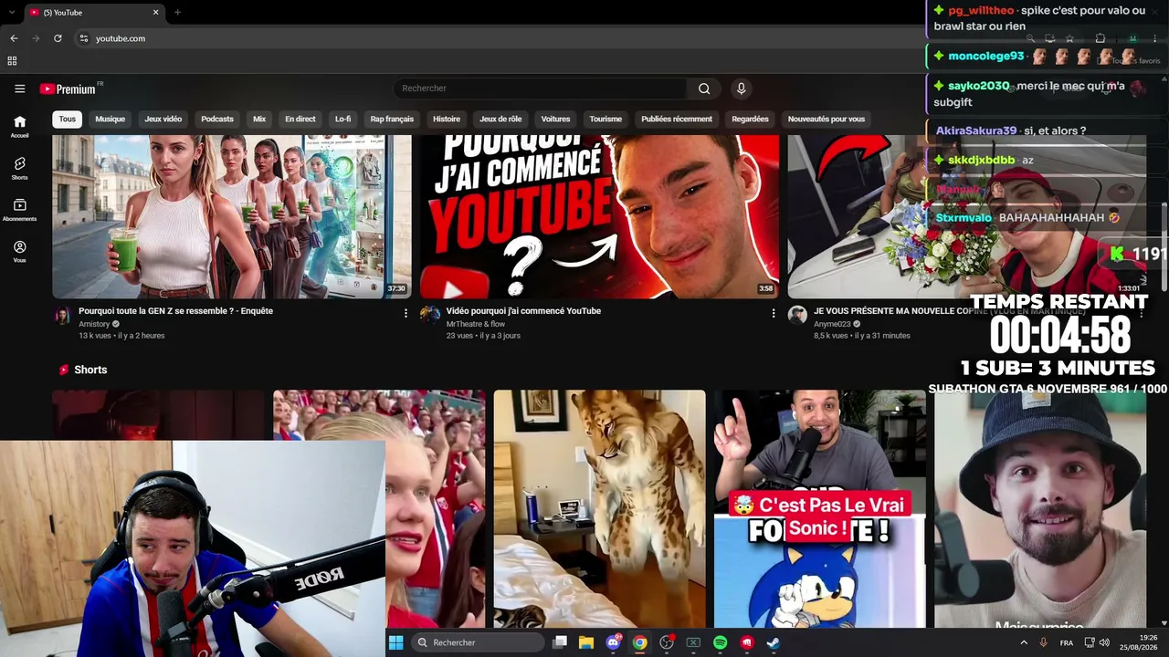Open Steam from the taskbar
The height and width of the screenshot is (657, 1169).
(x=773, y=642)
